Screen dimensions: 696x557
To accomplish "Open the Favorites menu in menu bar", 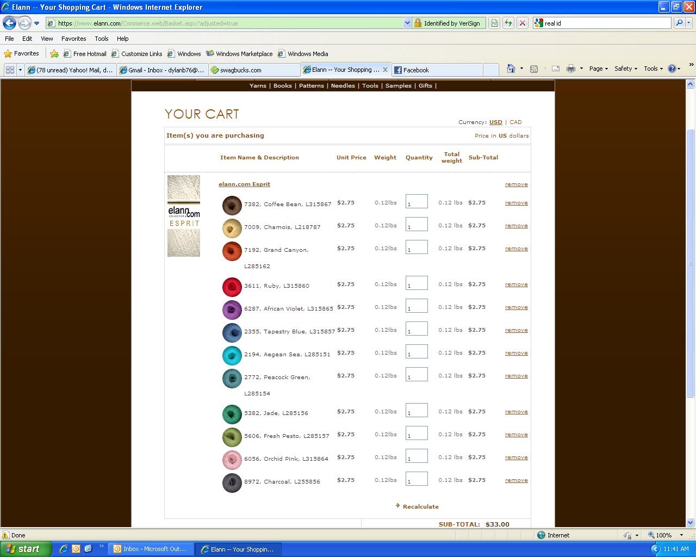I will click(73, 39).
